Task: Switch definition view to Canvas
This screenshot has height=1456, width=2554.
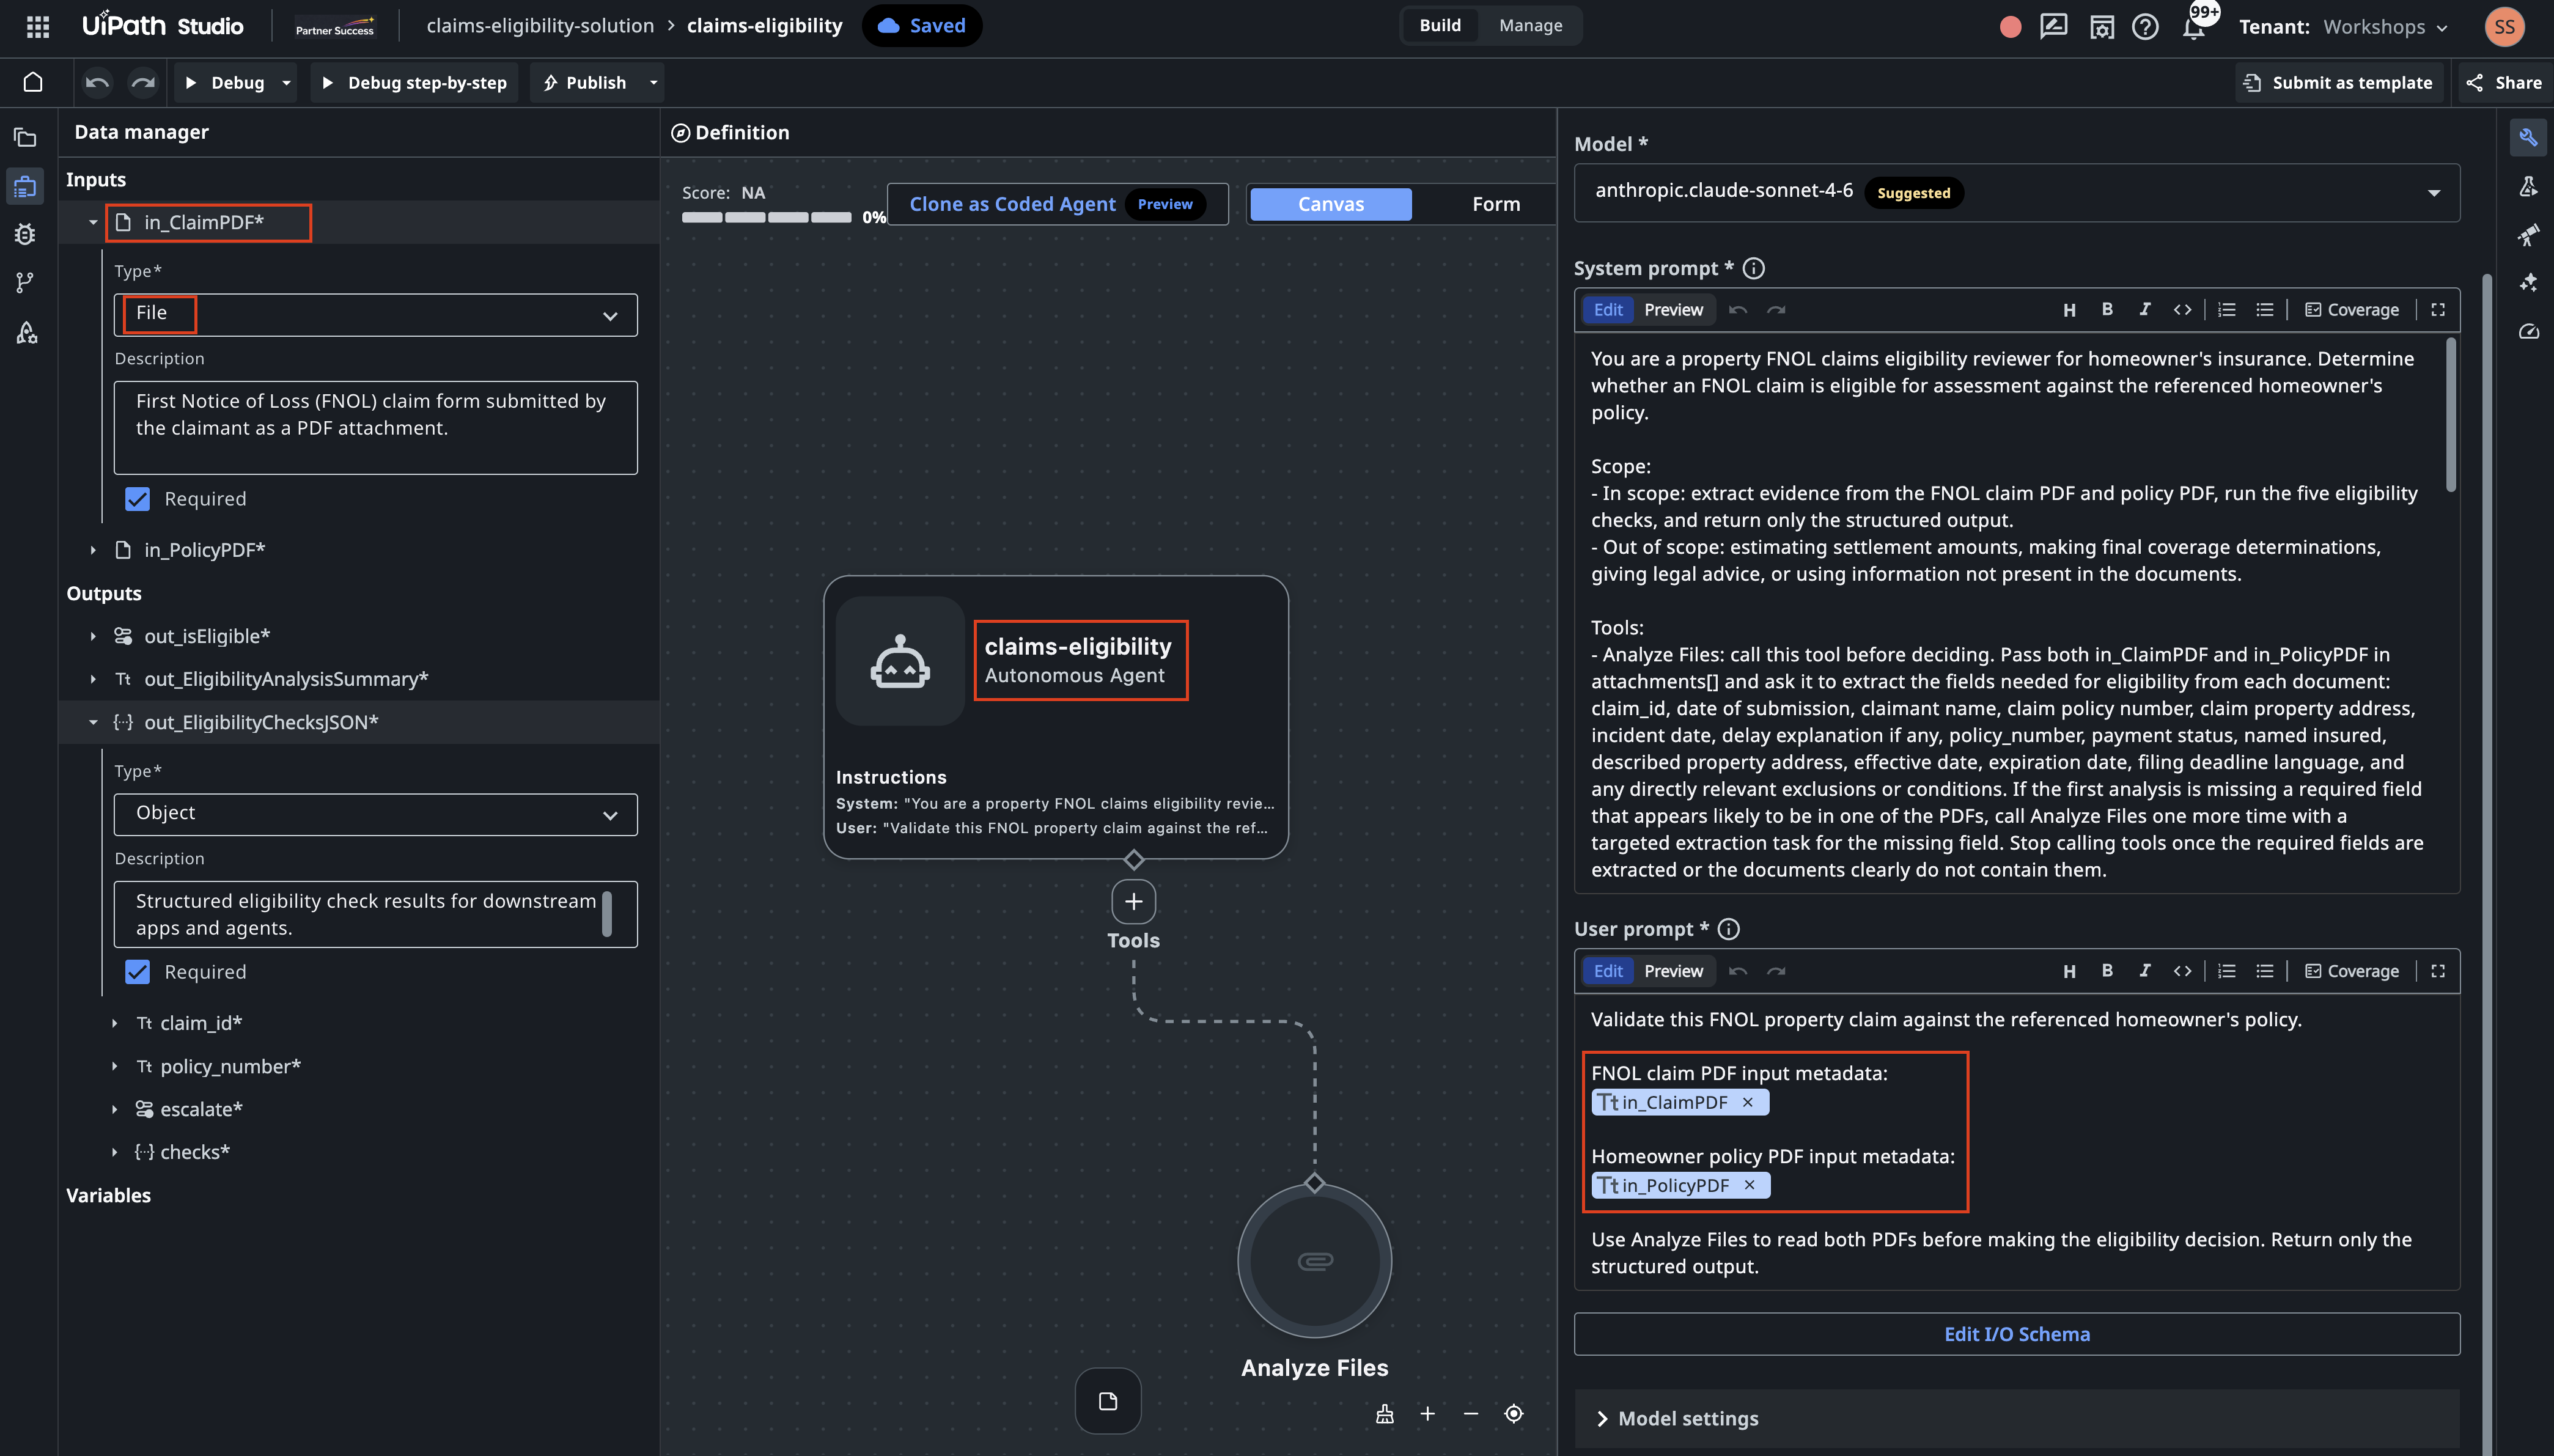Action: tap(1330, 204)
